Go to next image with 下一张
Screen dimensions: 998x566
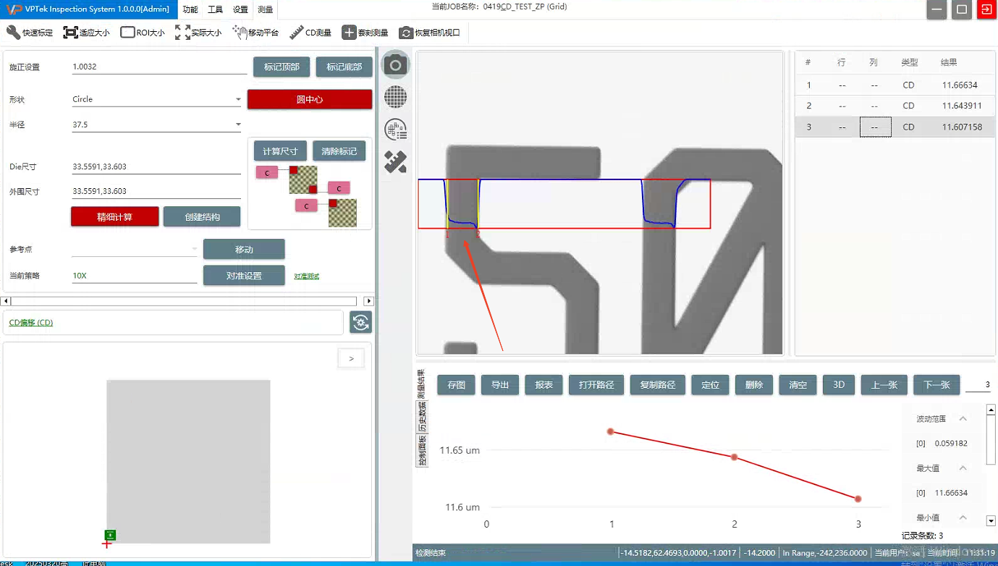tap(936, 385)
